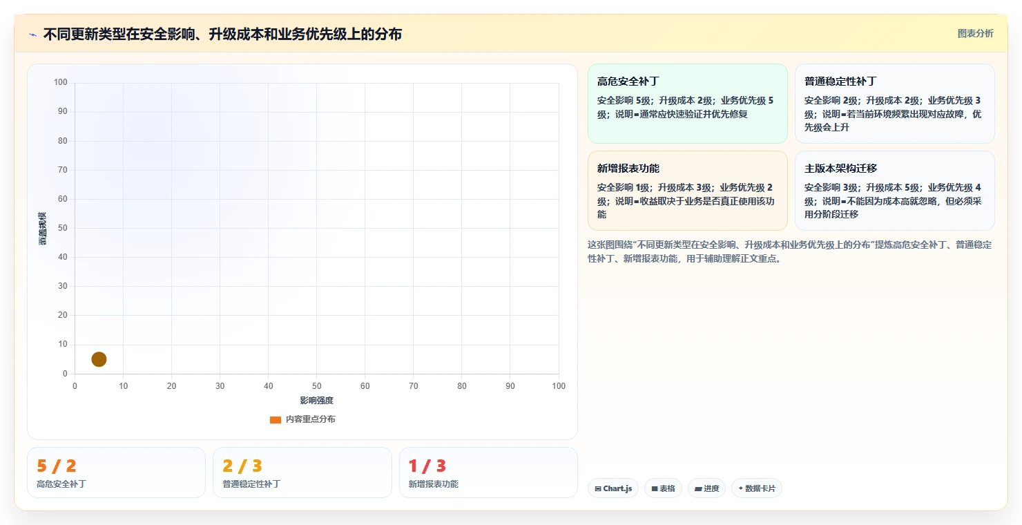This screenshot has height=525, width=1022.
Task: Open the 新增报表功能 info card
Action: (x=687, y=191)
